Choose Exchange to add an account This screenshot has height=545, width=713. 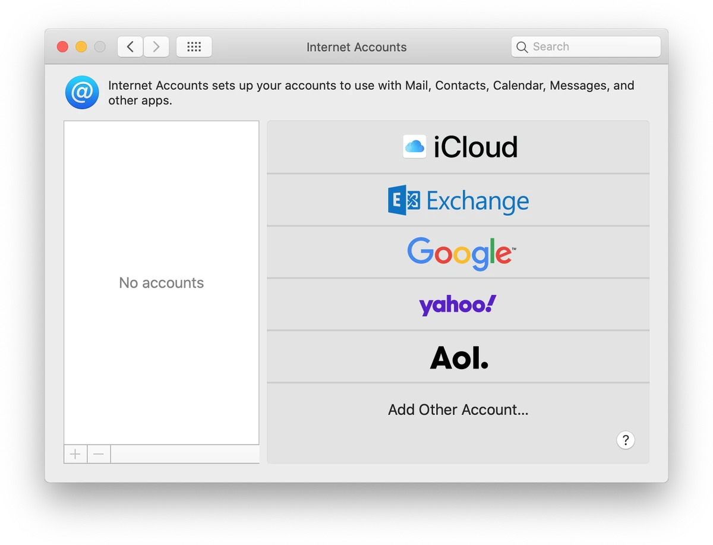(x=458, y=201)
